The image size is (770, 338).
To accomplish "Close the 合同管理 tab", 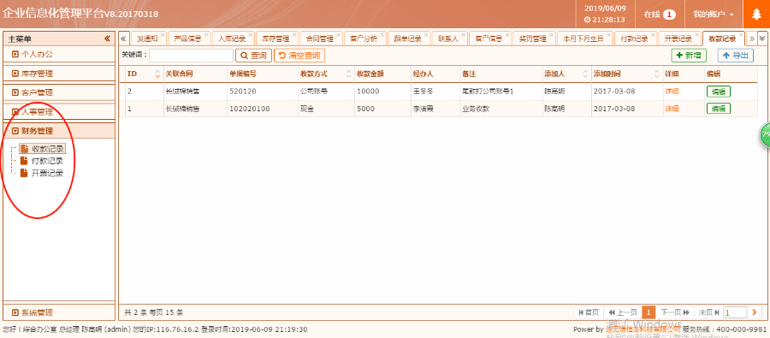I will tap(338, 34).
